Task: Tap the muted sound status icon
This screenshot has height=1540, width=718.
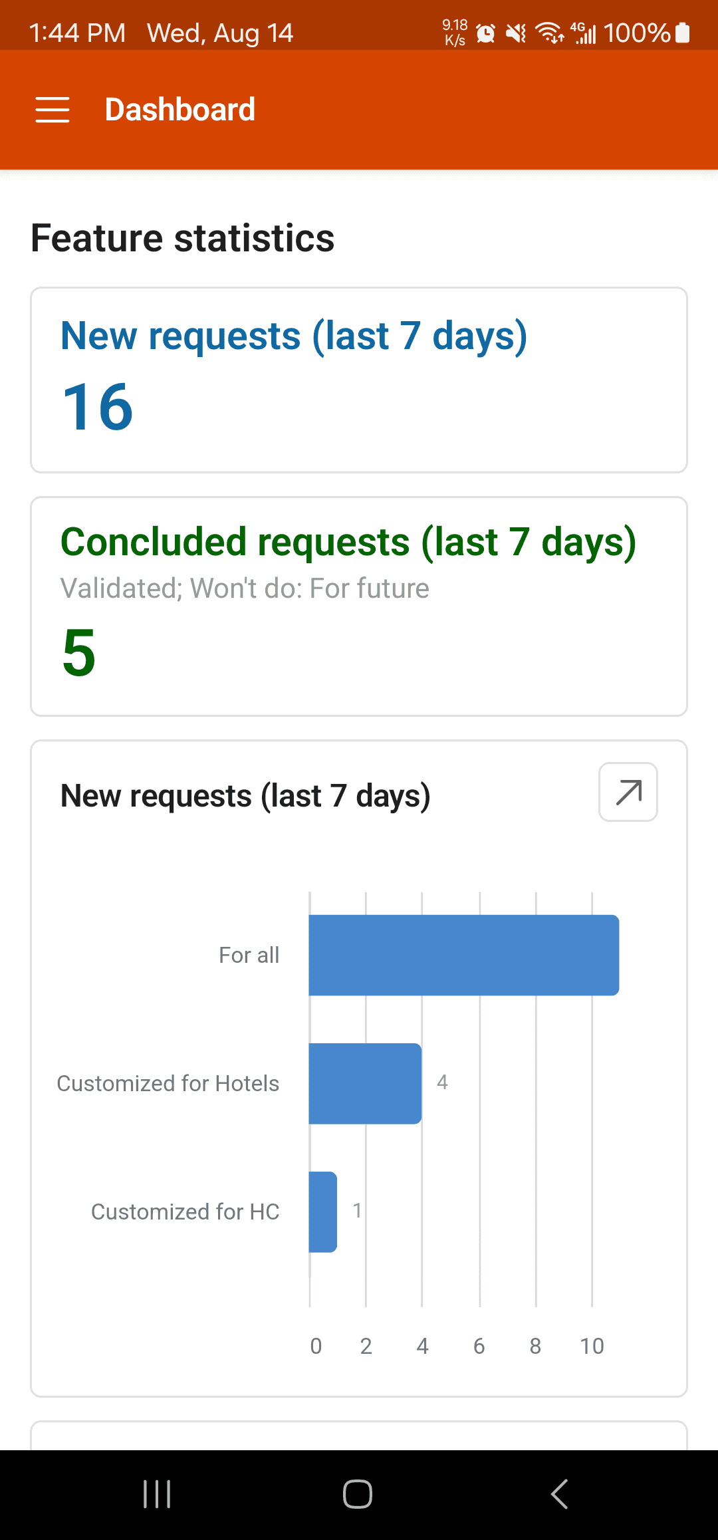Action: [516, 33]
